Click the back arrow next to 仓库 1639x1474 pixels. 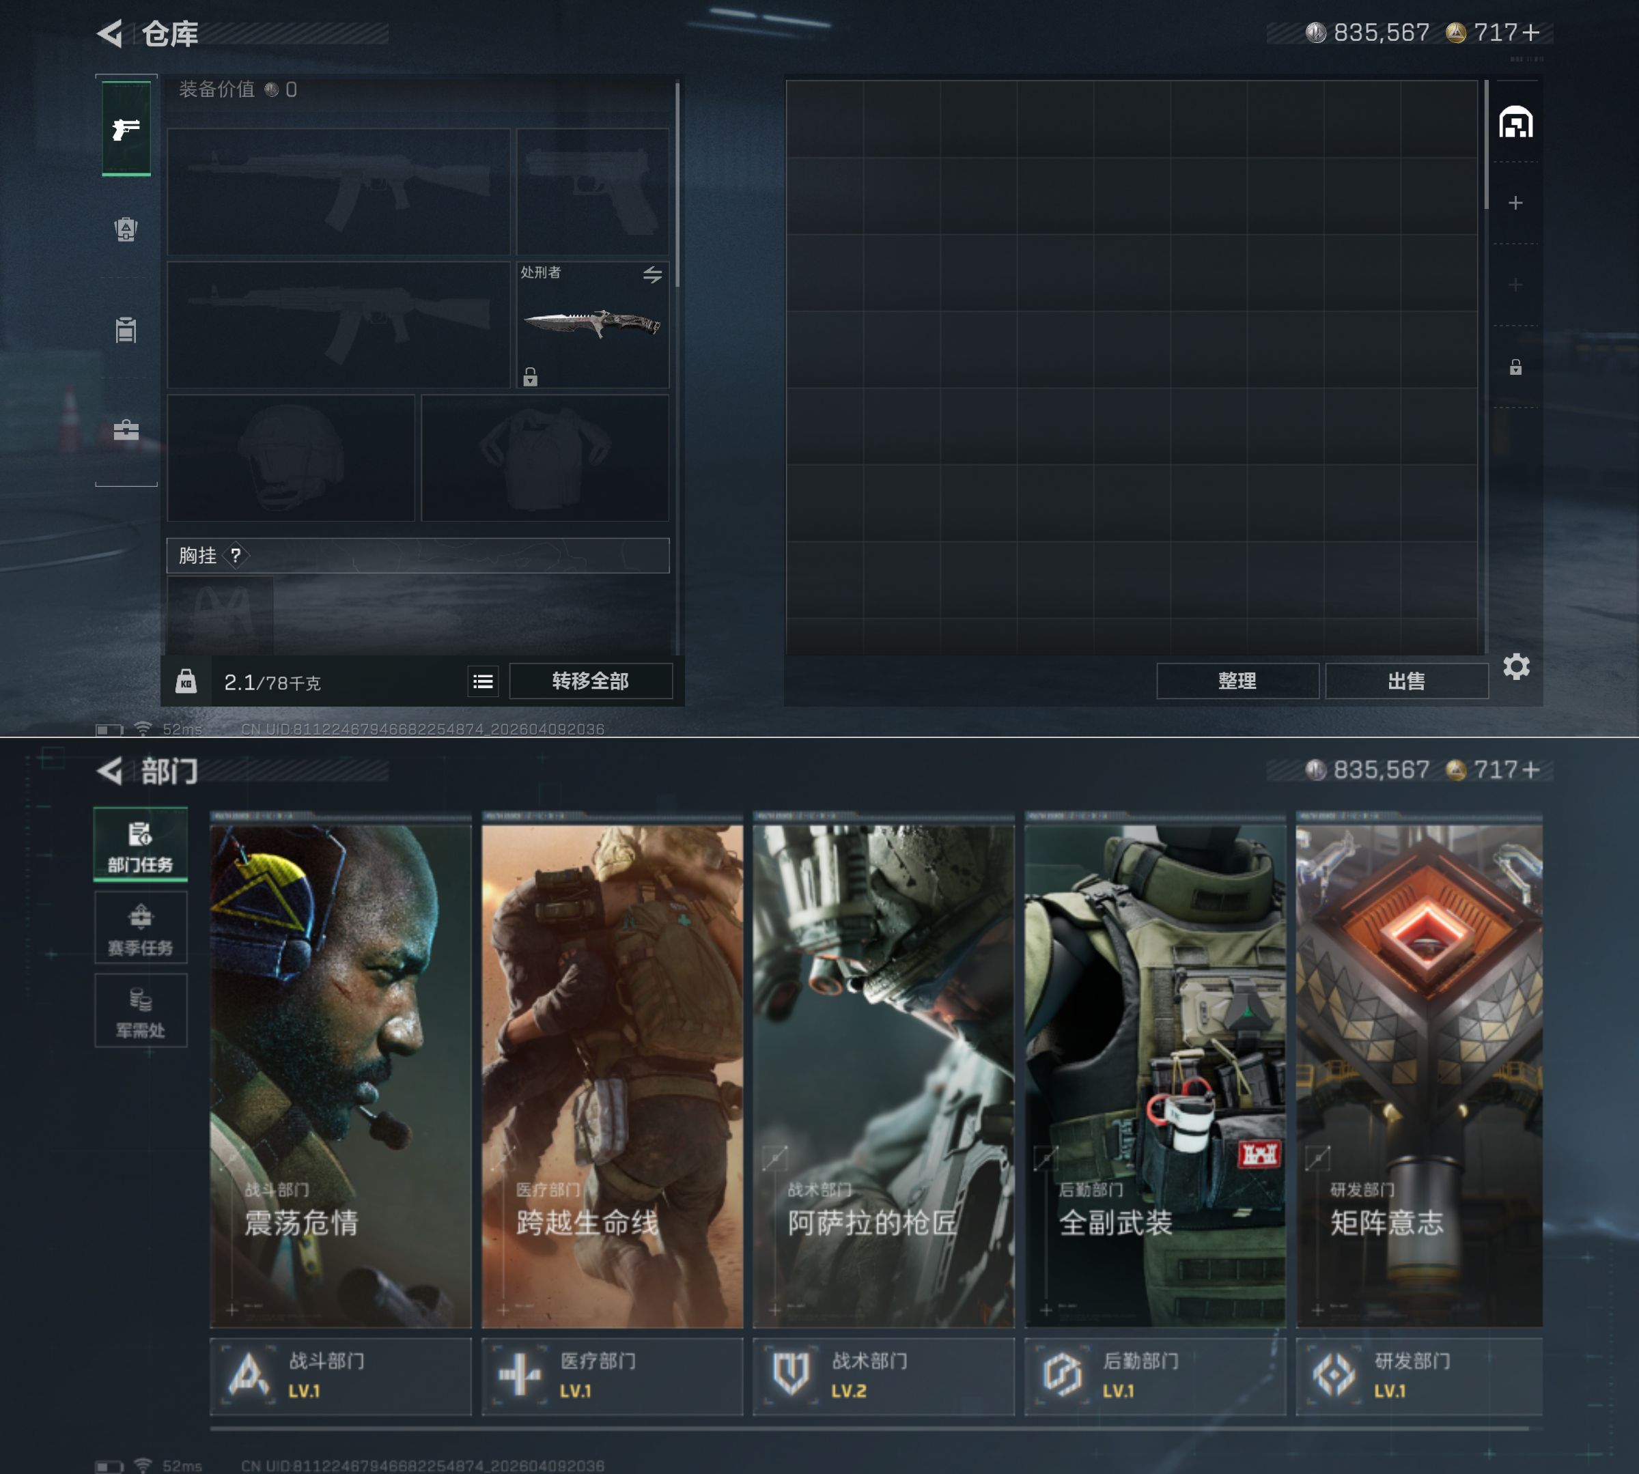pyautogui.click(x=110, y=33)
